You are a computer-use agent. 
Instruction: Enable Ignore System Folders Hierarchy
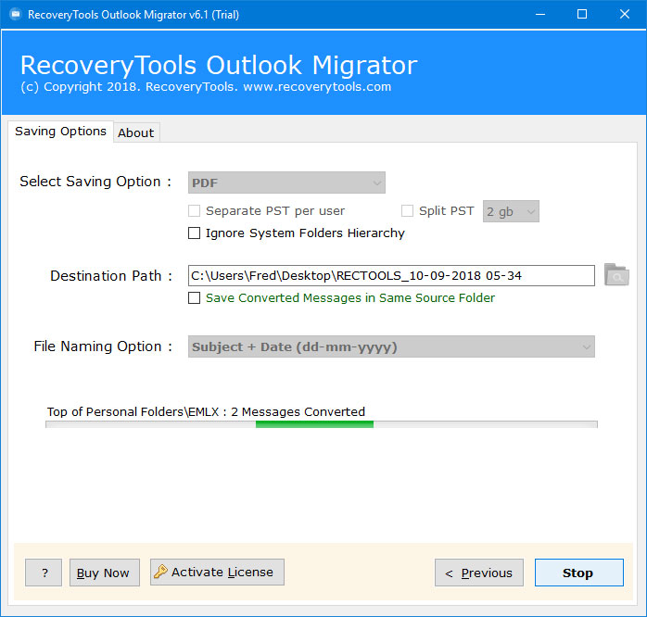coord(194,233)
